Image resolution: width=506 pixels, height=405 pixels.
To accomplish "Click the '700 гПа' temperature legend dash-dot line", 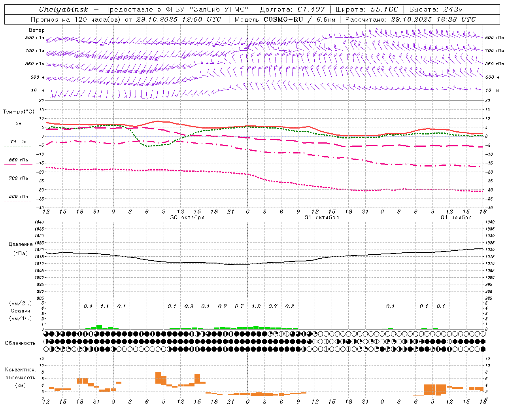I will coord(17,183).
